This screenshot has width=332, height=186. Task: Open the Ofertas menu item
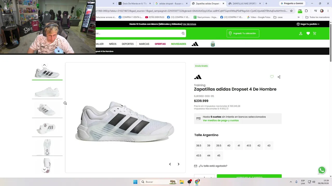pos(160,44)
